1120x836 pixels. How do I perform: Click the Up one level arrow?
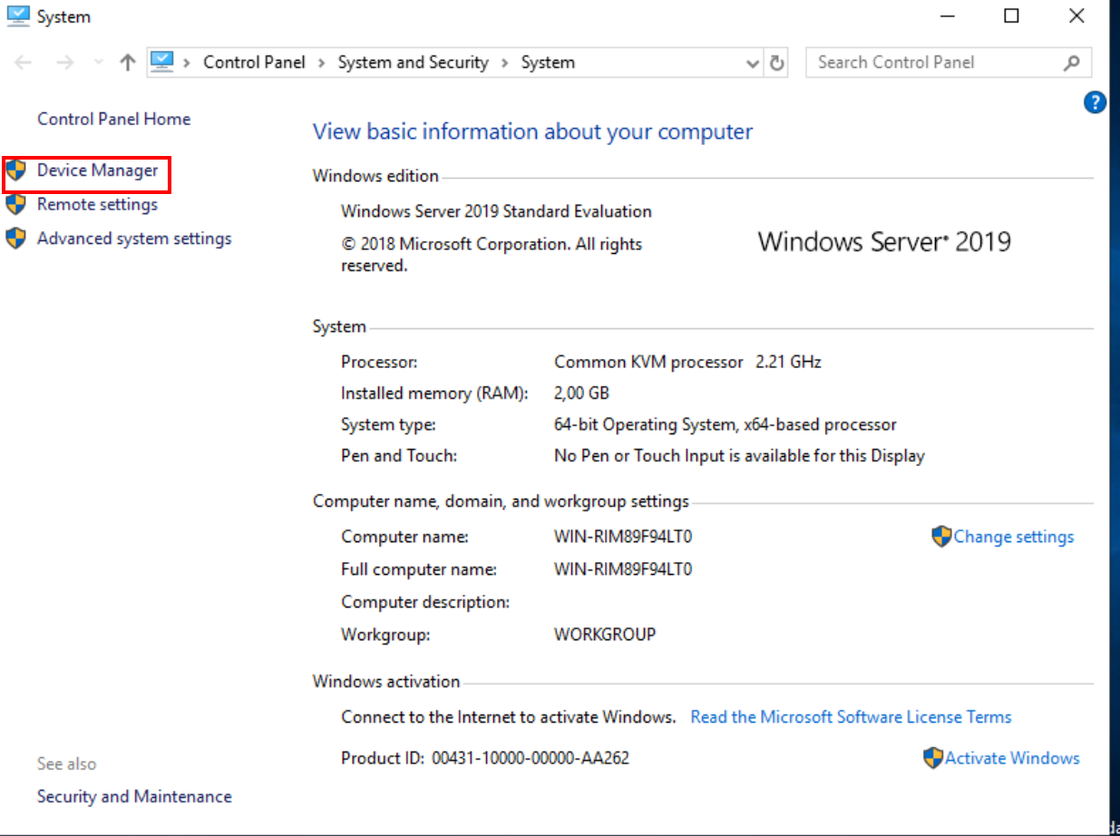128,63
